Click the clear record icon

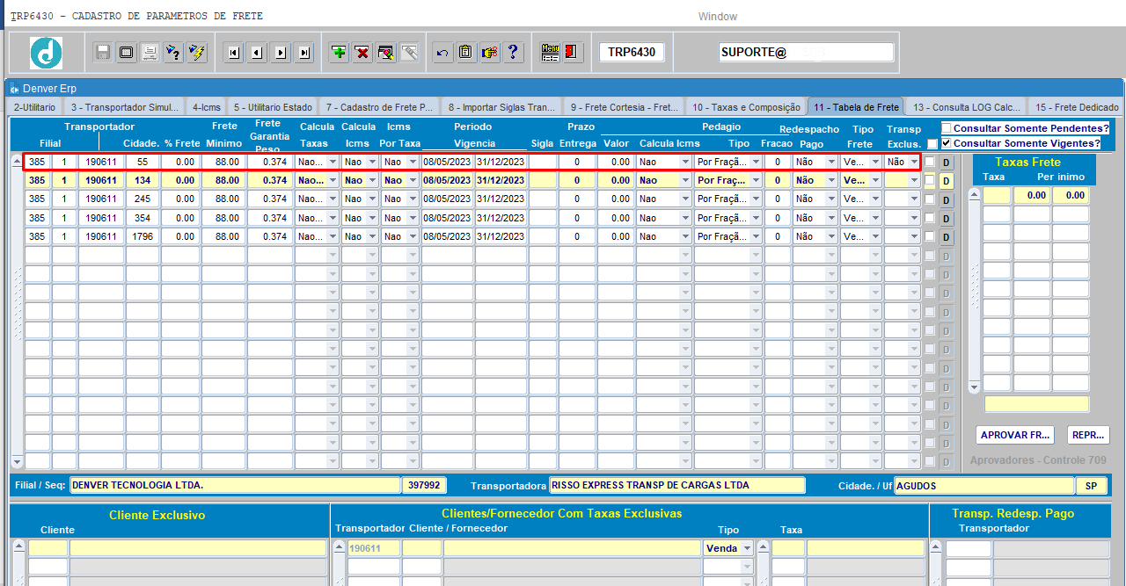(x=386, y=53)
